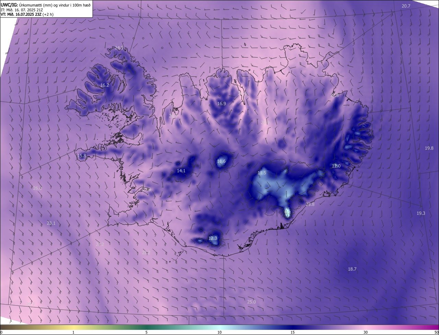Click the 16.2 value over the Westfjords
Image resolution: width=439 pixels, height=335 pixels.
point(105,85)
